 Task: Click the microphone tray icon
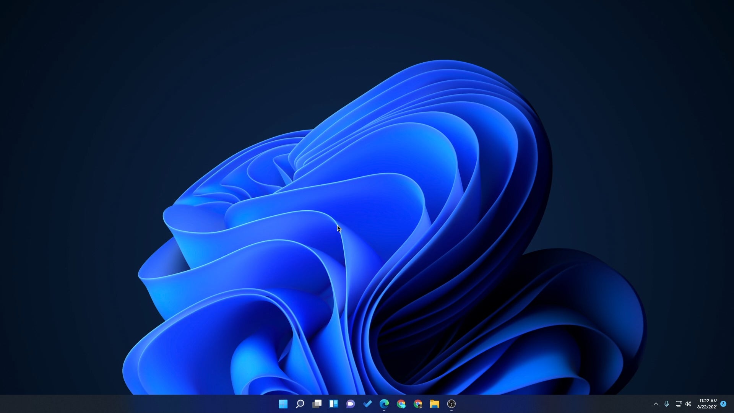(x=667, y=404)
